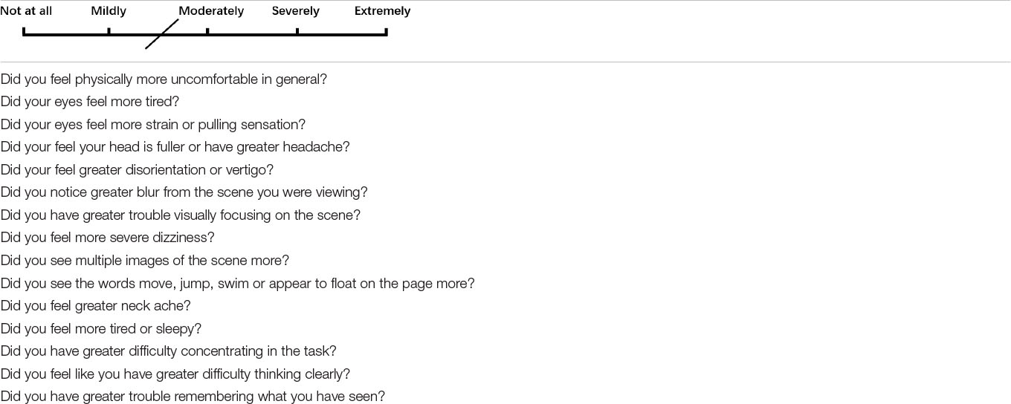Viewport: 1011px width, 404px height.
Task: Click the diagonal mark on the scale line
Action: (x=162, y=34)
